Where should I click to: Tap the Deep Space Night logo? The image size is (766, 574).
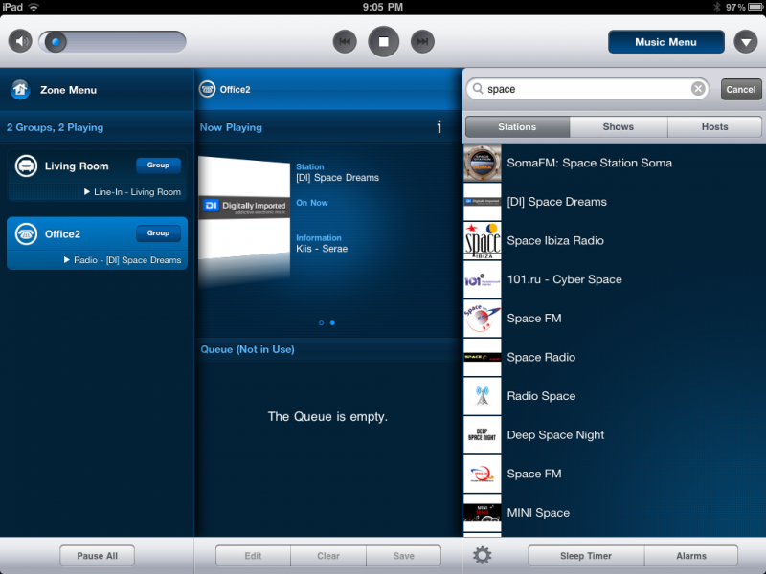(483, 435)
